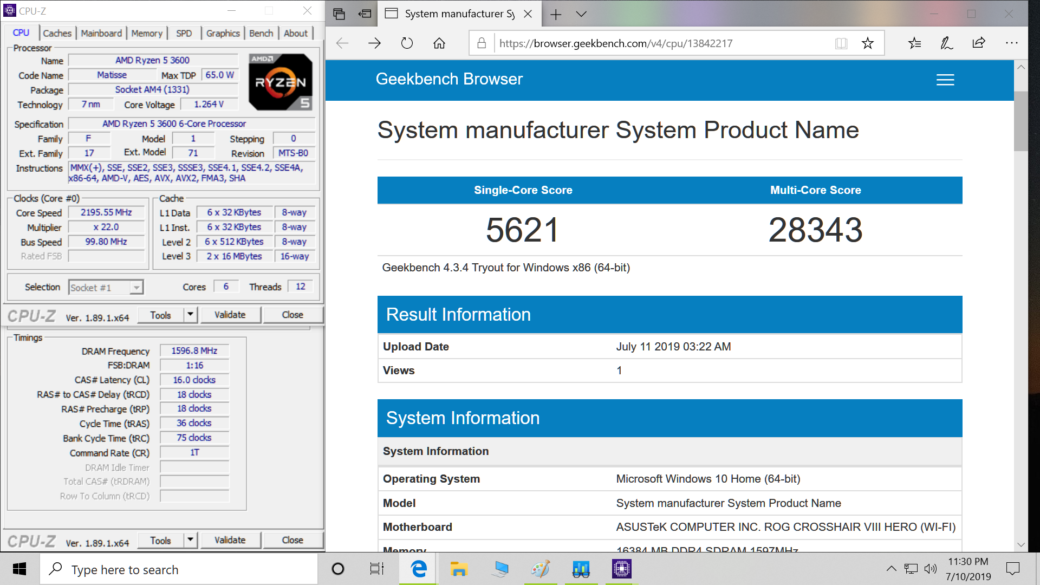Open the CPU-Z About tab
The height and width of the screenshot is (585, 1040).
(295, 33)
